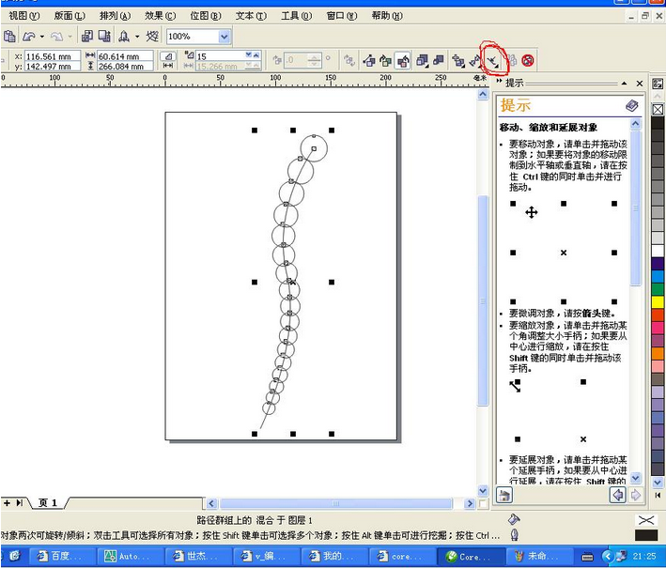Click the Export icon
666x568 pixels.
(x=104, y=37)
